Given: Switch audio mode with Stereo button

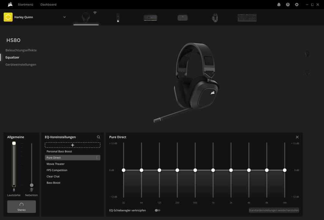Looking at the screenshot, I should tap(21, 207).
